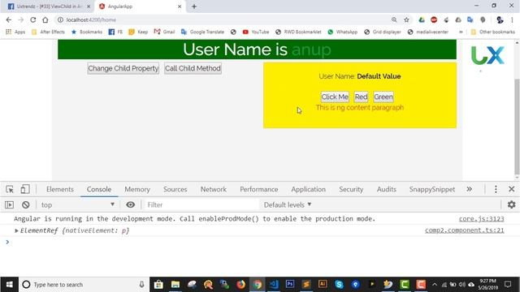This screenshot has width=520, height=292.
Task: Show more DevTools tabs with the chevron
Action: 470,189
